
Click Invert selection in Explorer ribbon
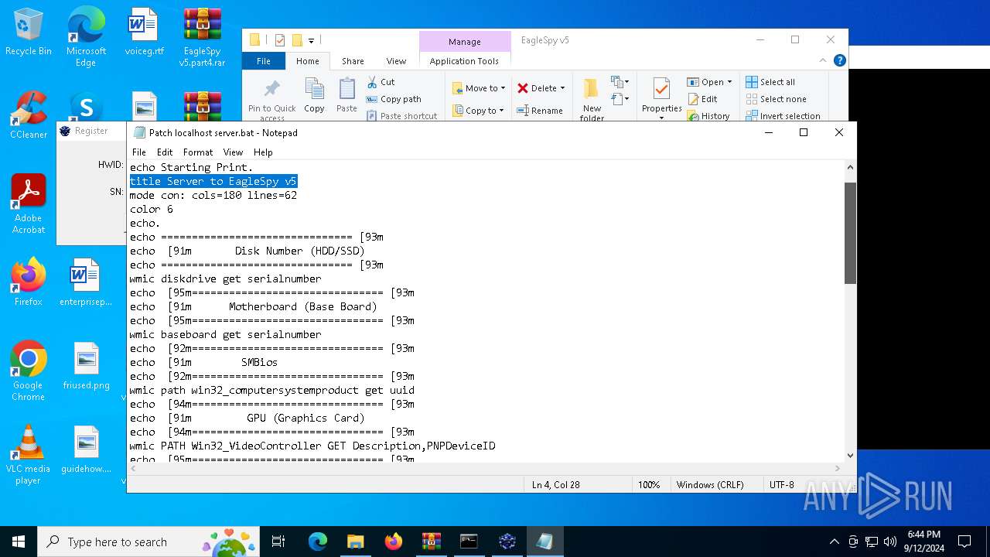(783, 116)
